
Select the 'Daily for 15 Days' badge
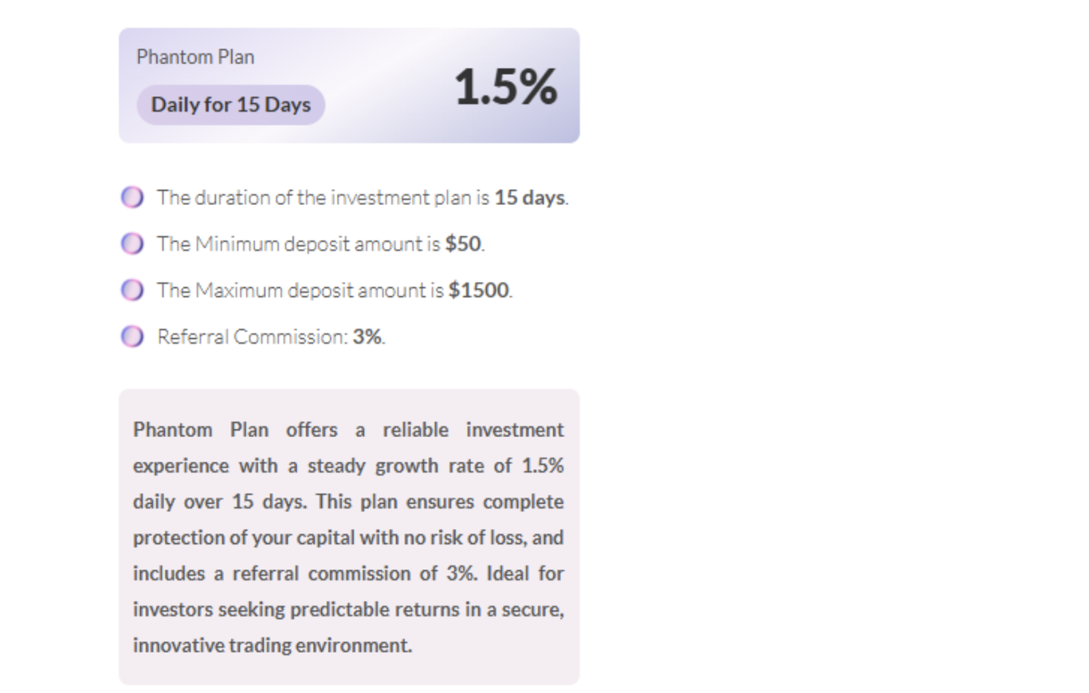click(x=231, y=105)
